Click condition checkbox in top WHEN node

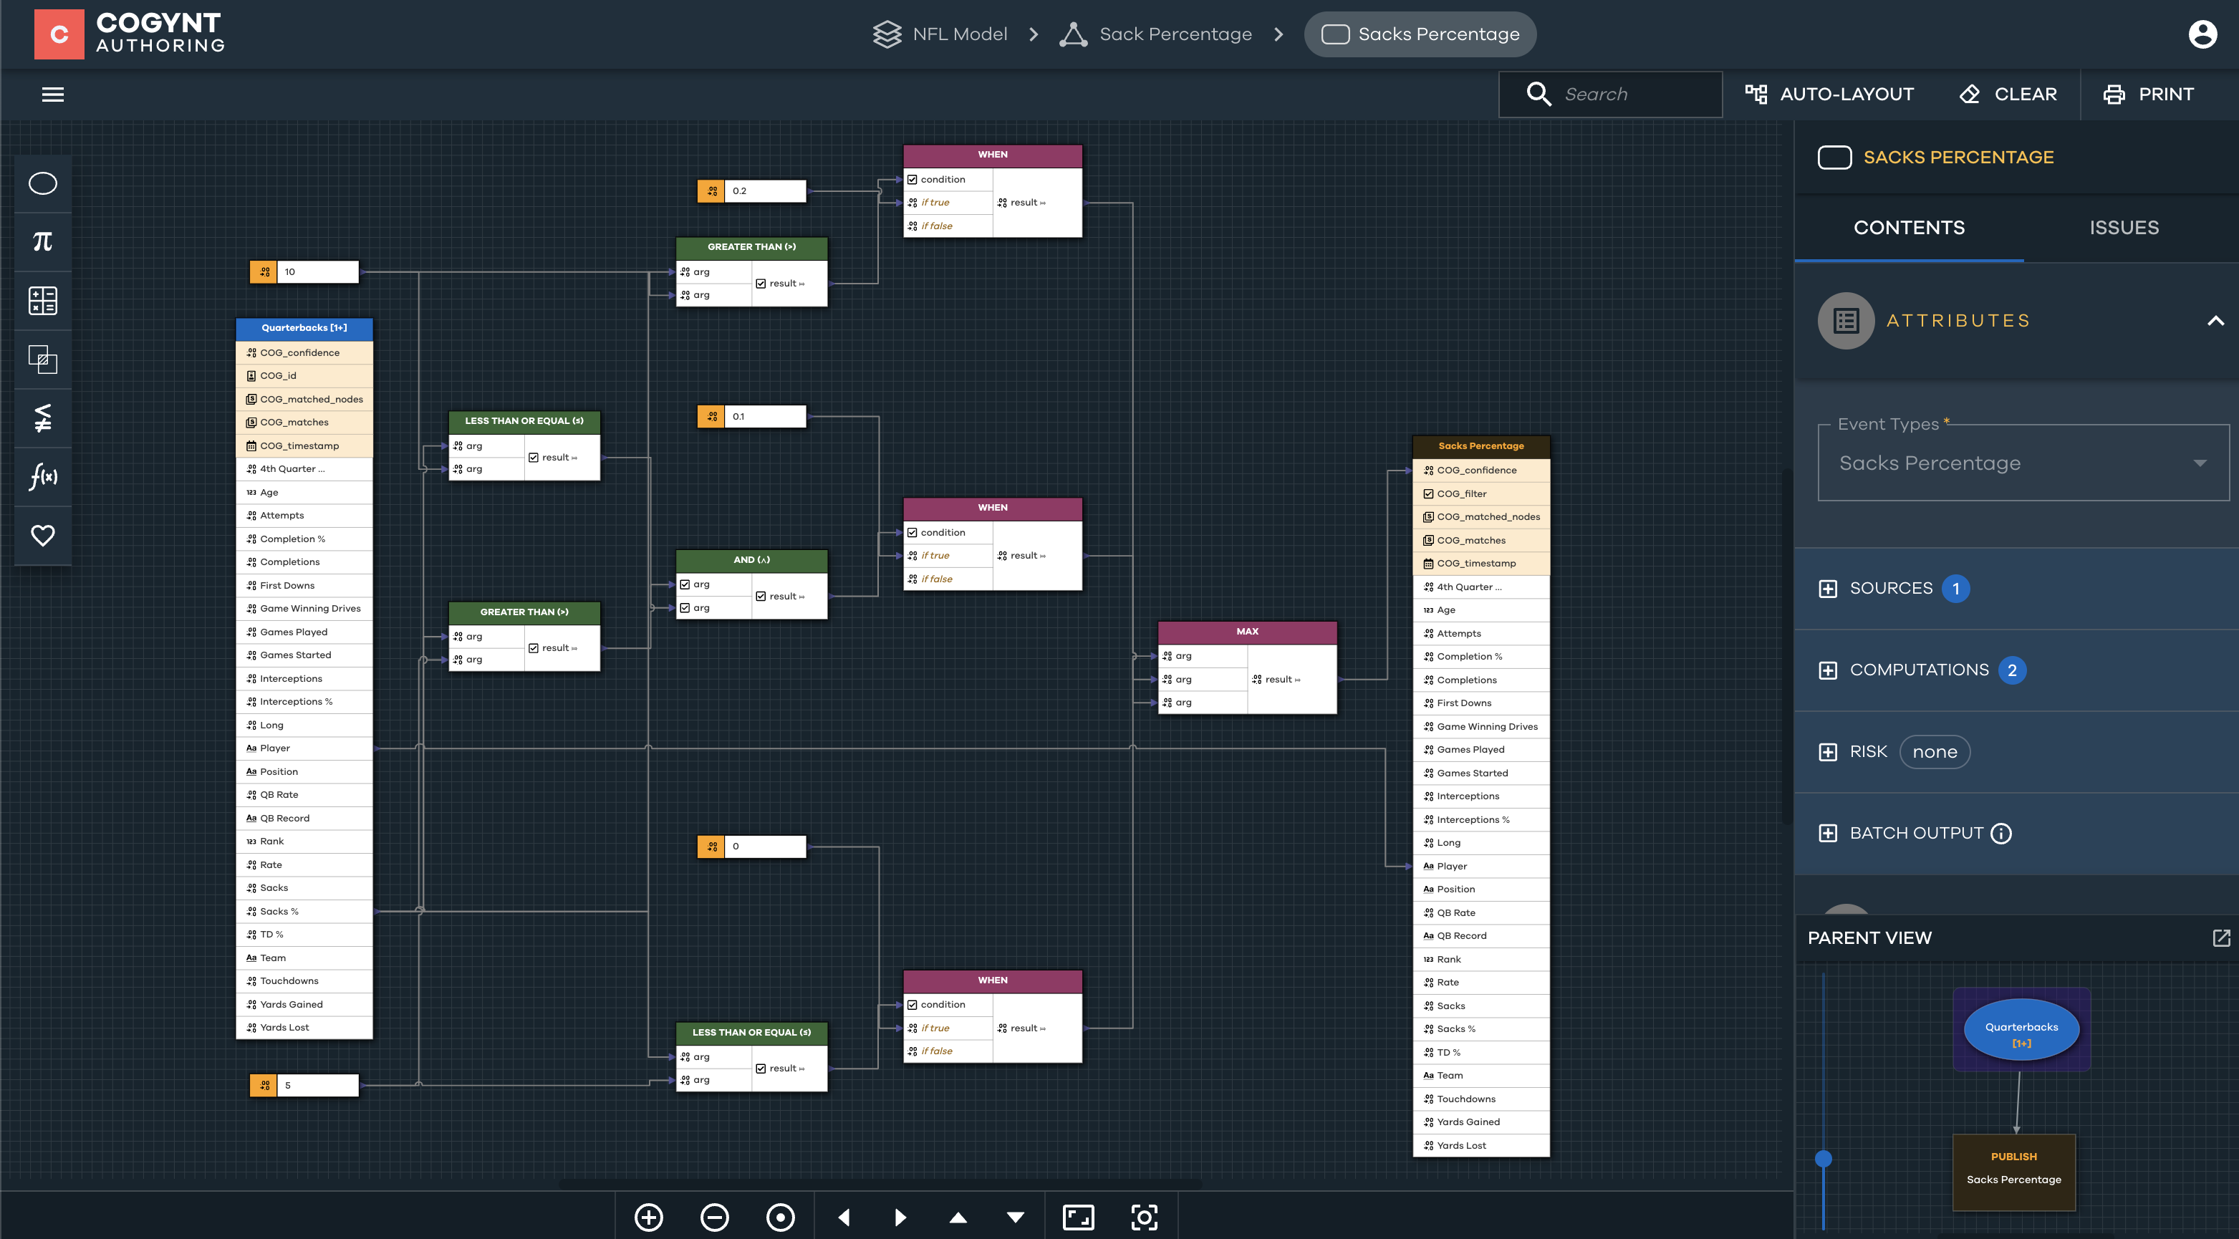pyautogui.click(x=913, y=180)
